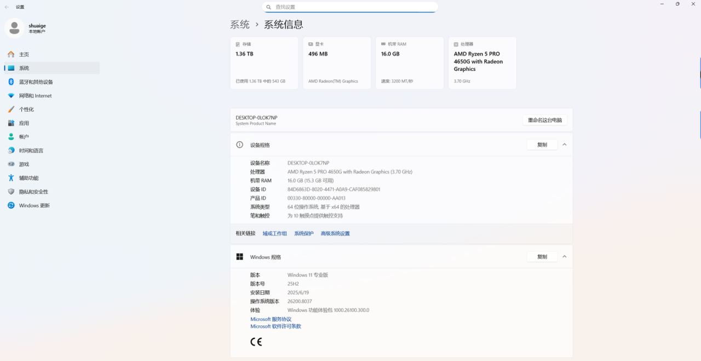Click the 版本号 value 25H2
Screen dimensions: 701x361
tap(293, 284)
